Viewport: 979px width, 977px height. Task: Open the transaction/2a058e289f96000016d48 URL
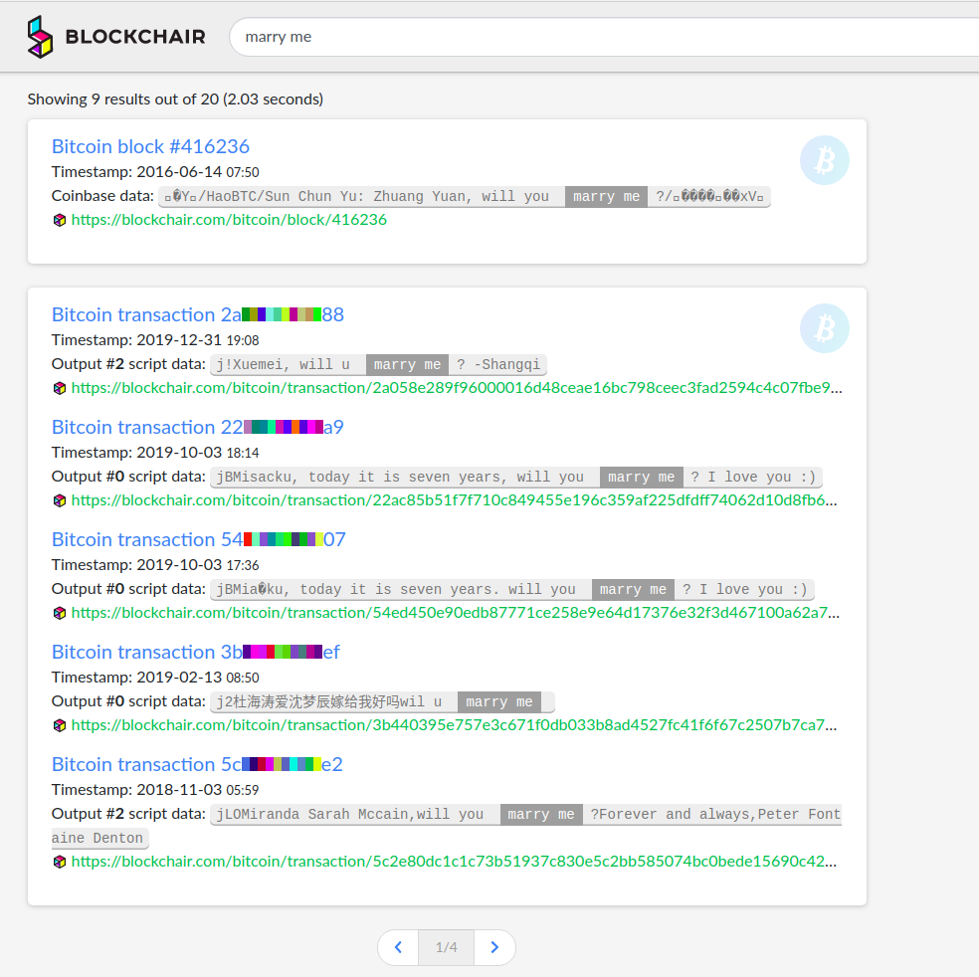[457, 388]
